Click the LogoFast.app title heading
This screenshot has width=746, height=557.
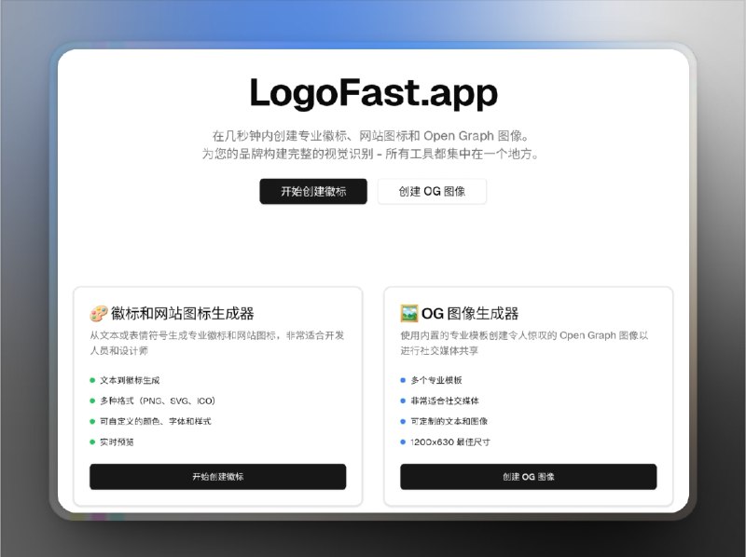372,92
